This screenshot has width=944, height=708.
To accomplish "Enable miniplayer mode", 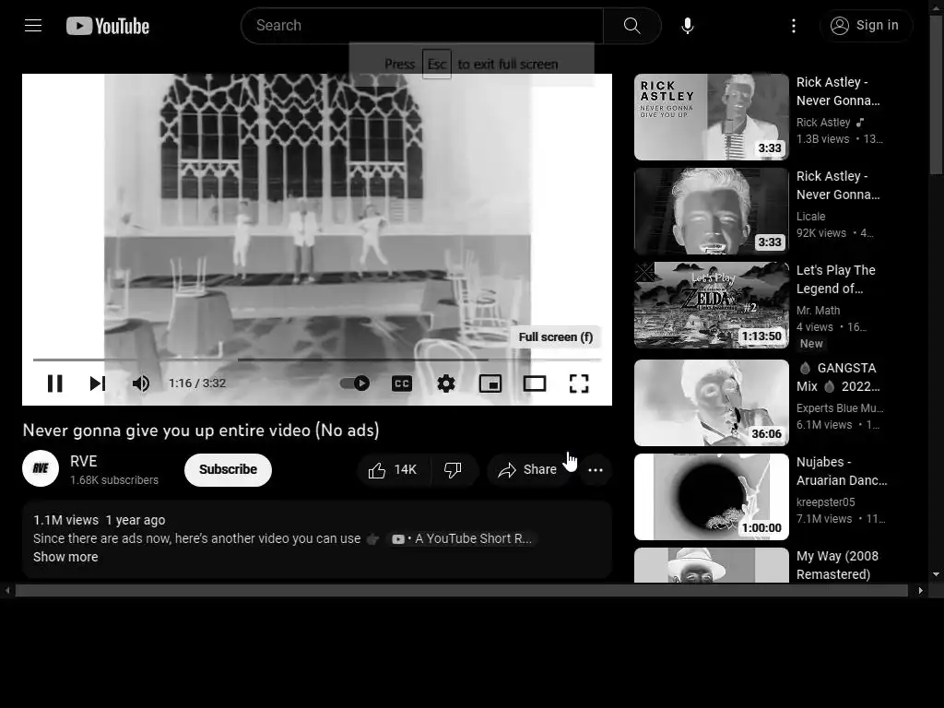I will (490, 383).
